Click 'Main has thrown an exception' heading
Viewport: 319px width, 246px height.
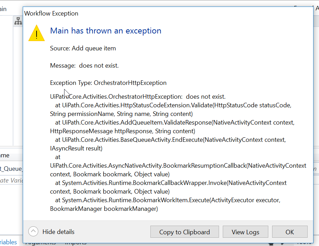106,31
